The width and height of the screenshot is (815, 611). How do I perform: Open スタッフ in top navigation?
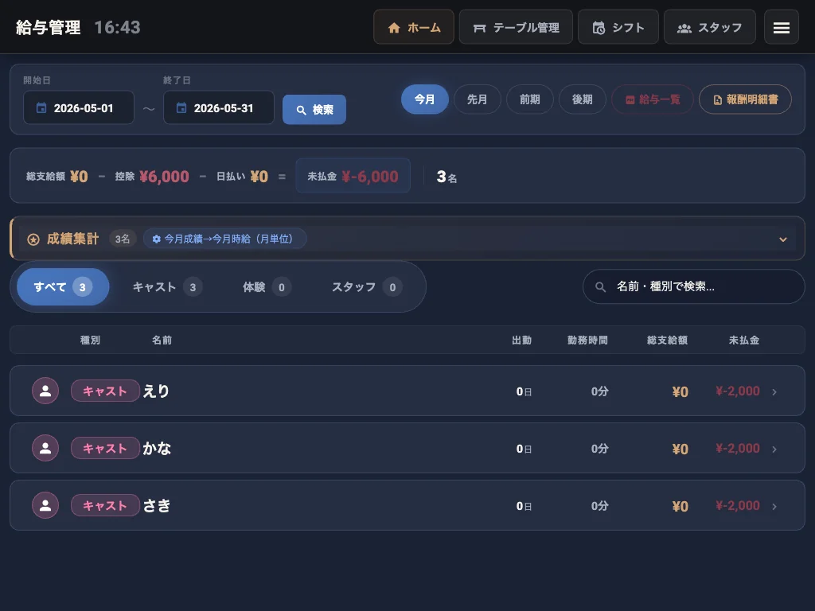(709, 27)
